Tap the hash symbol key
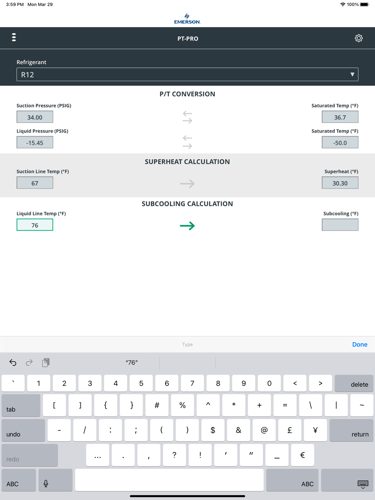Screen dimensions: 375x500 (x=157, y=406)
